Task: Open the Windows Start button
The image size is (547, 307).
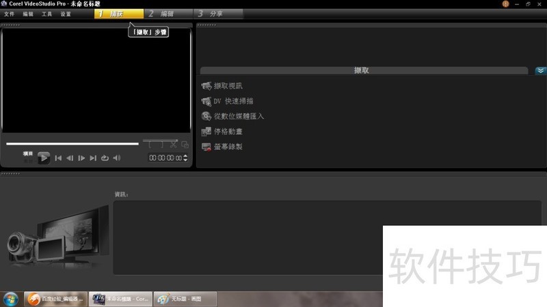Action: pyautogui.click(x=10, y=299)
